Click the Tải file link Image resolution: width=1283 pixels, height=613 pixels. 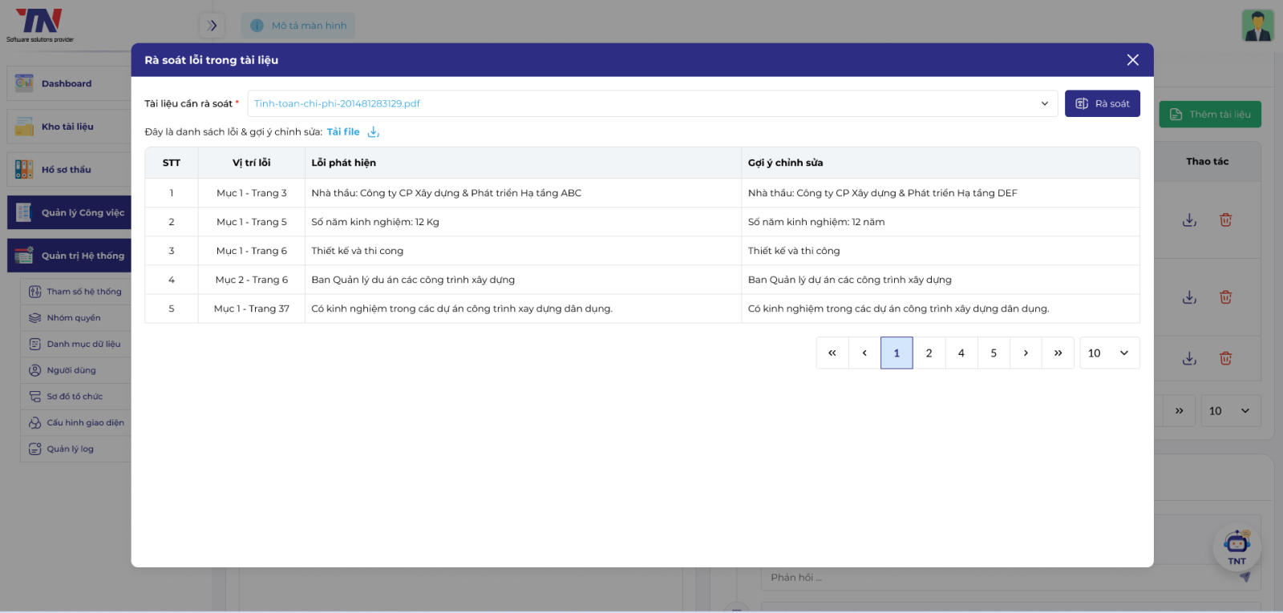(343, 132)
